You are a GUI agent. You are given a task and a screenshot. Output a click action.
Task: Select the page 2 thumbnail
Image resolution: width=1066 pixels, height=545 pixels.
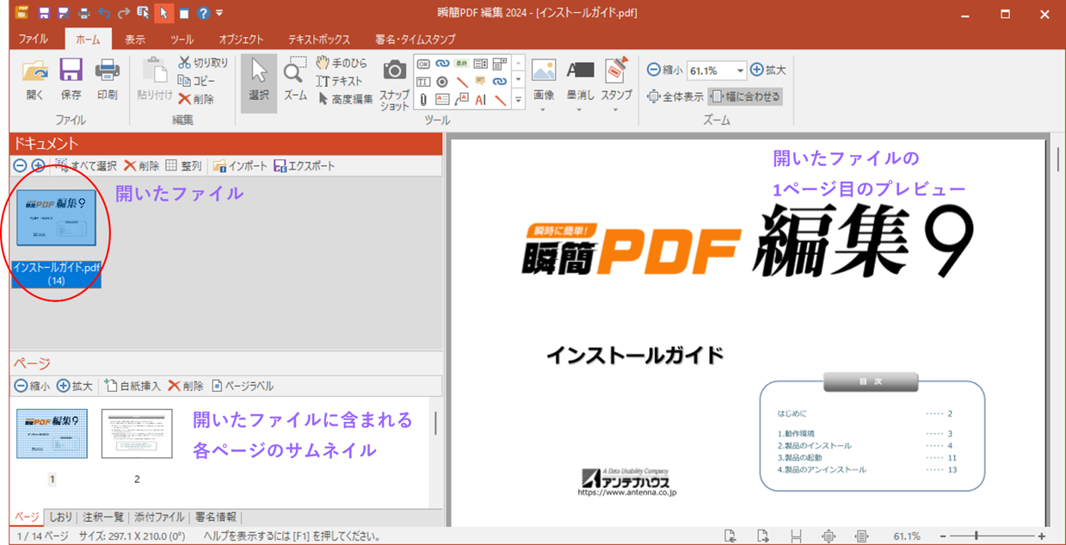(x=137, y=434)
